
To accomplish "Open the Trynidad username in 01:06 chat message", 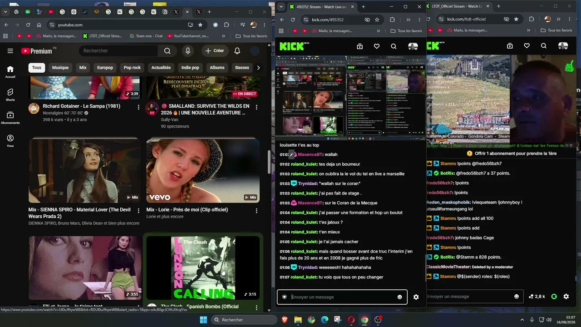I will [x=308, y=268].
